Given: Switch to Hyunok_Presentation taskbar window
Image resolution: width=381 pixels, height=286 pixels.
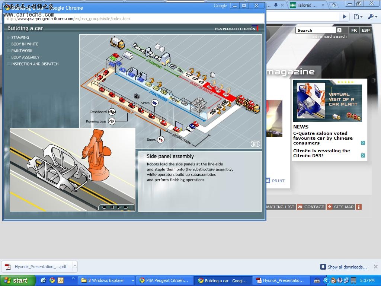Looking at the screenshot, I should [x=282, y=280].
